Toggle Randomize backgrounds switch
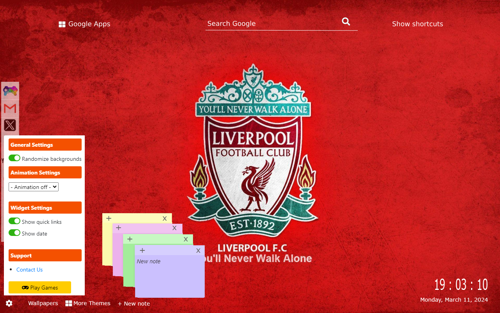Viewport: 500px width, 313px height. [x=14, y=158]
